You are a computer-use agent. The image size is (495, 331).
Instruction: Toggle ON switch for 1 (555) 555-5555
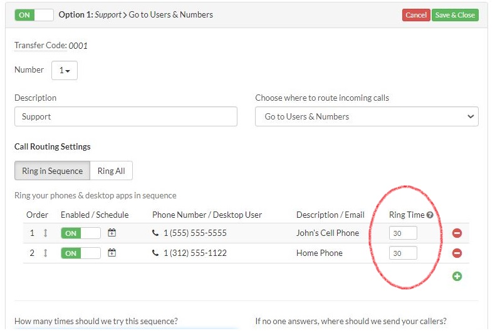pyautogui.click(x=80, y=233)
